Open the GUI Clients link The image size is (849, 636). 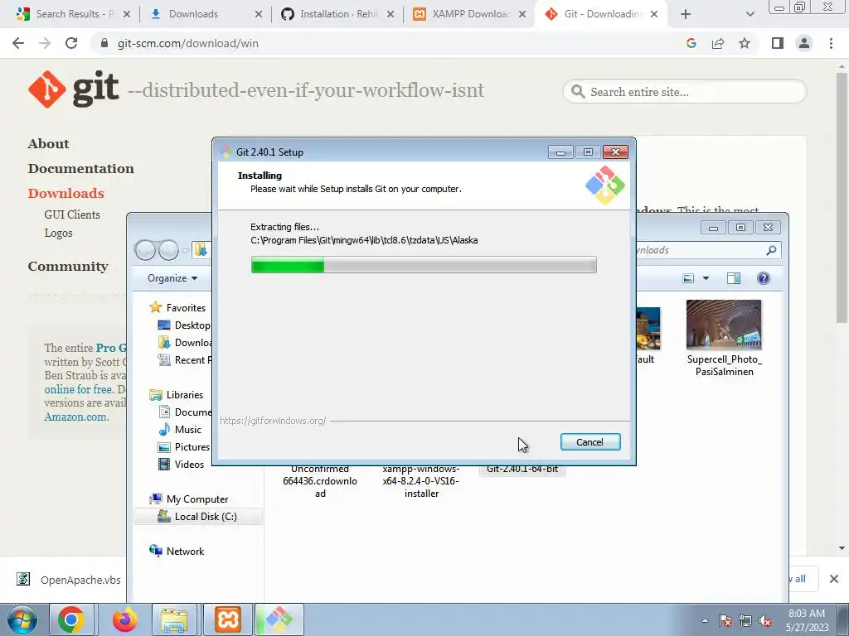click(x=72, y=214)
